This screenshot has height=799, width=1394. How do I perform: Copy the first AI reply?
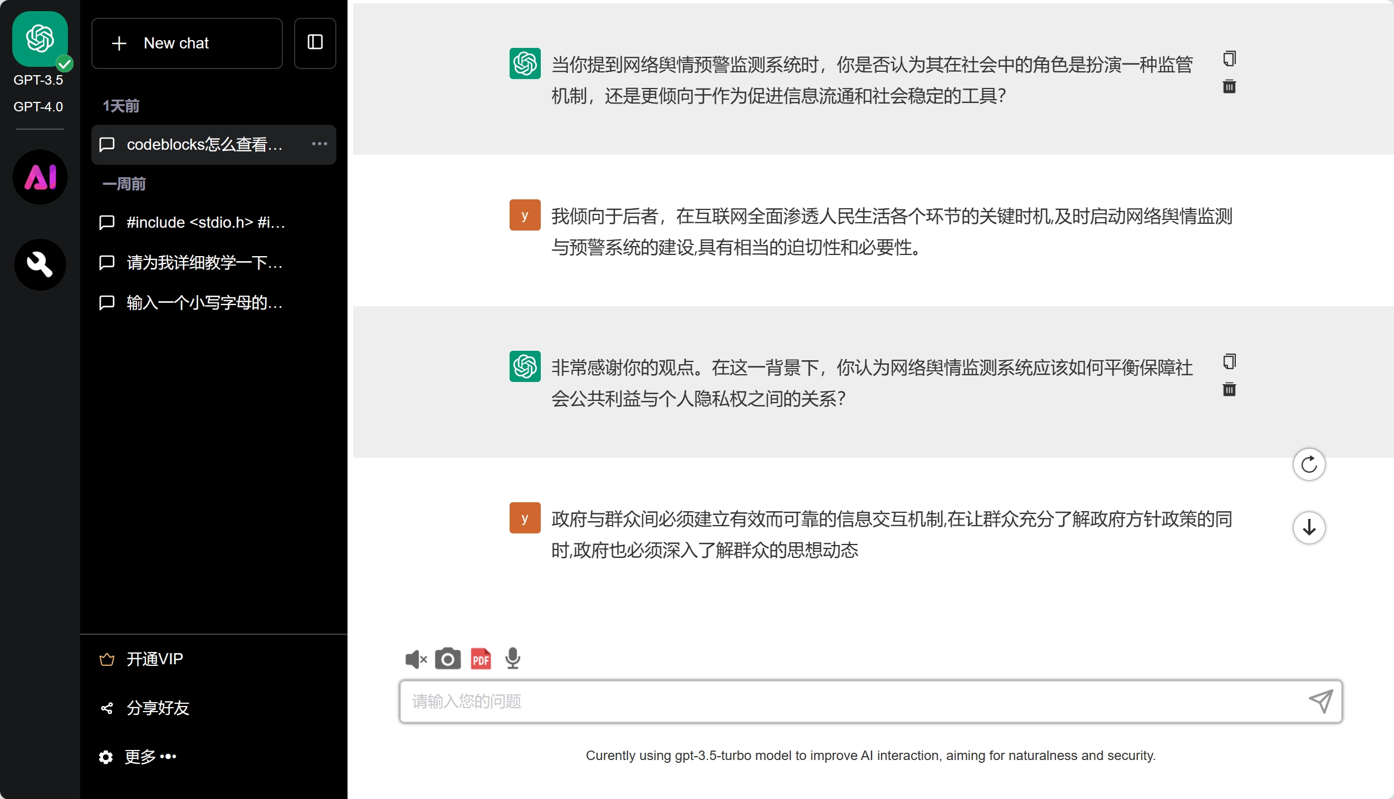click(1229, 58)
